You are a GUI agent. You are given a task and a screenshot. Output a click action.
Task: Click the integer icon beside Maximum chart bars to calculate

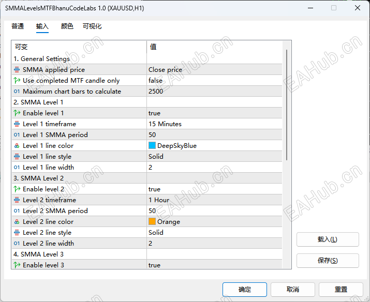tap(17, 92)
